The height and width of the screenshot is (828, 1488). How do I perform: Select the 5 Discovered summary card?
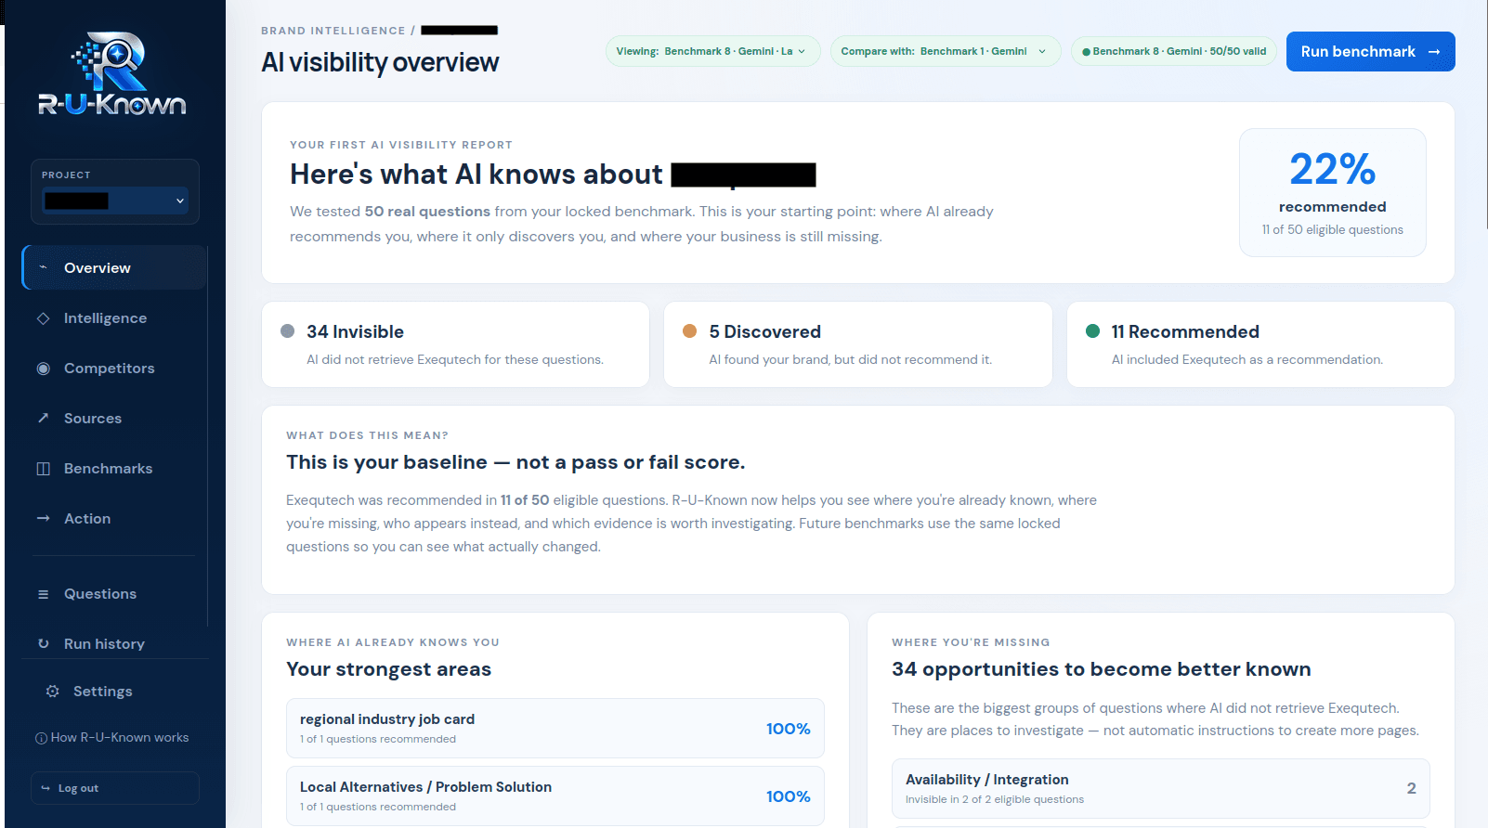pyautogui.click(x=858, y=344)
